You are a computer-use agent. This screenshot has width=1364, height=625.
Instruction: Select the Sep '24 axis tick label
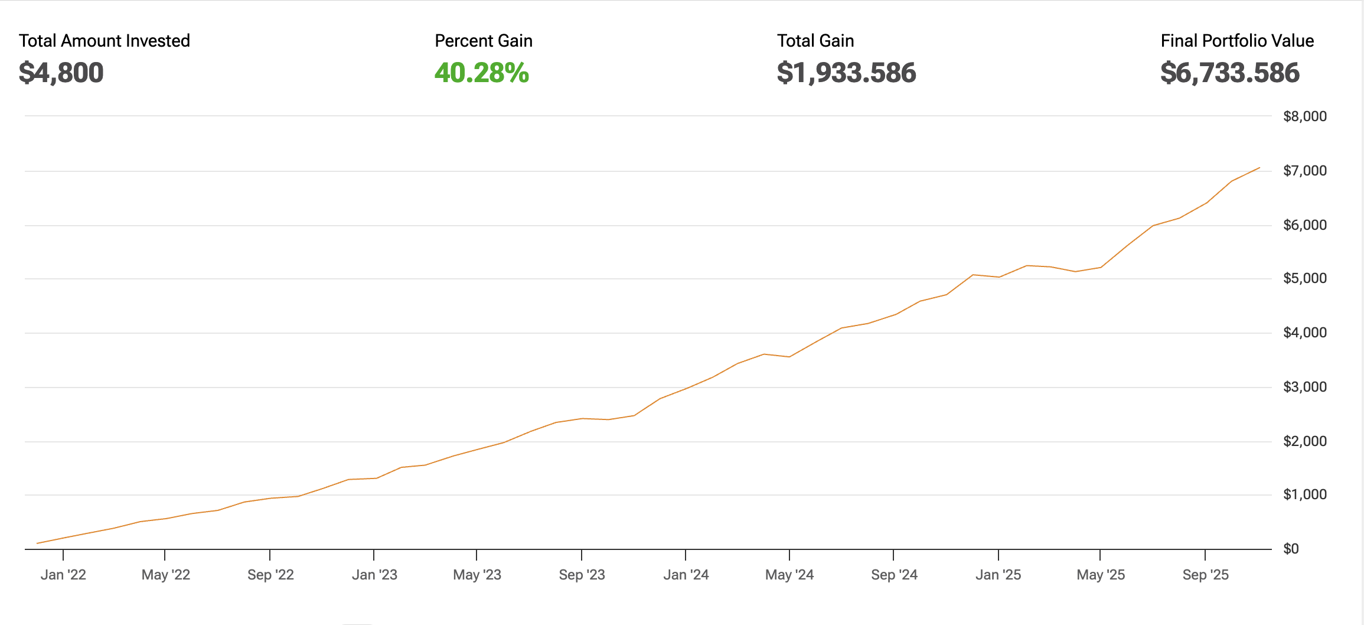click(894, 575)
